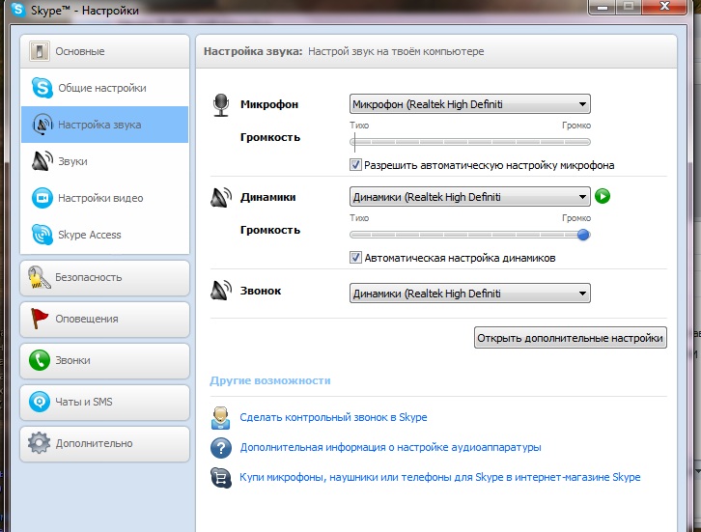The height and width of the screenshot is (532, 701).
Task: Click the background window's scrollbar down arrow
Action: [697, 471]
